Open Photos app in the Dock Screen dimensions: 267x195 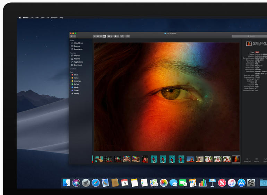pyautogui.click(x=164, y=183)
